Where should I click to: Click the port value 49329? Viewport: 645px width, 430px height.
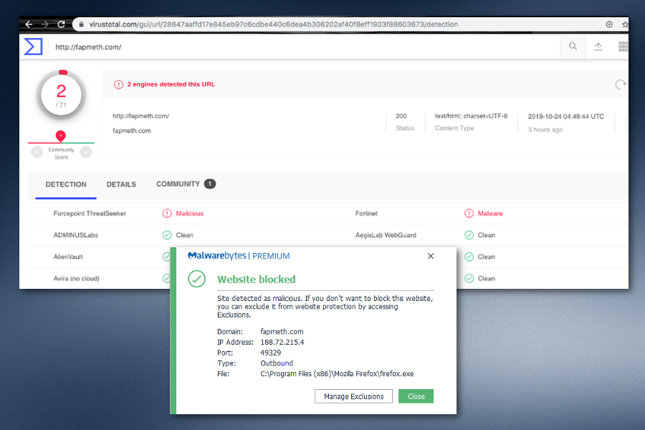click(271, 353)
